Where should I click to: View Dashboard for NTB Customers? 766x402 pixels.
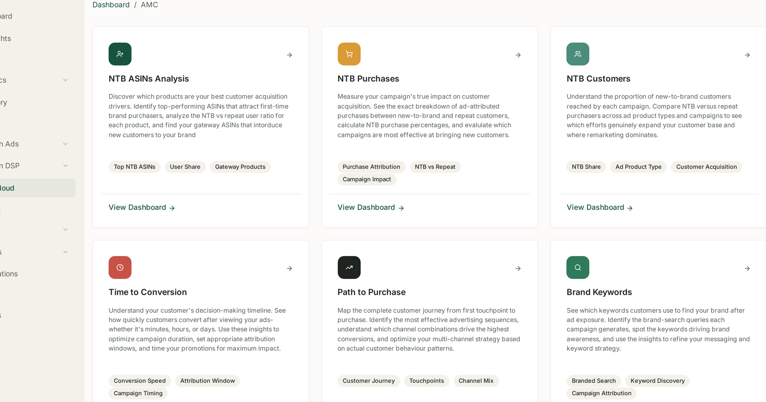(x=599, y=207)
